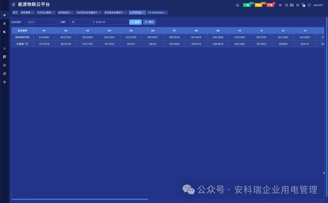The image size is (328, 203).
Task: Select the circular target settings sidebar icon
Action: click(4, 82)
